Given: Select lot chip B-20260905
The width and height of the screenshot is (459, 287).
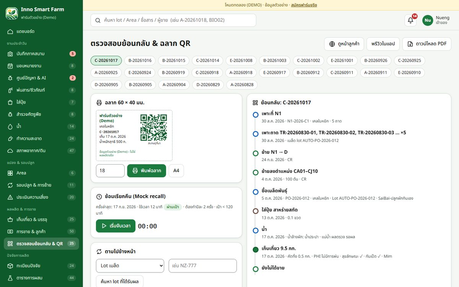Looking at the screenshot, I should [140, 85].
